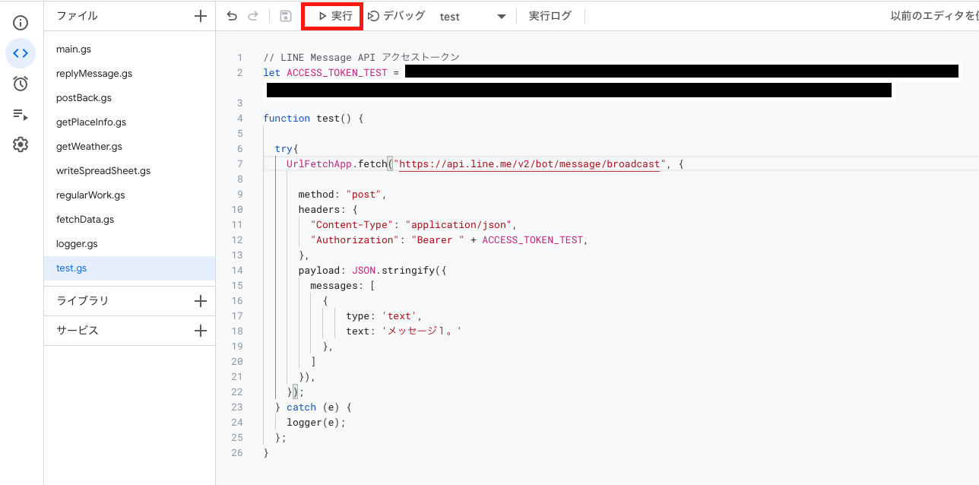Screen dimensions: 979x485
Task: Click ACCESS_TOKEN_TEST variable on line 2
Action: click(x=337, y=73)
